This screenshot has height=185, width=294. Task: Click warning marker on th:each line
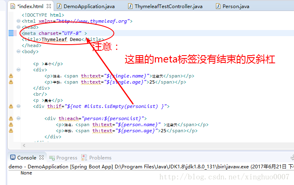[x=11, y=118]
